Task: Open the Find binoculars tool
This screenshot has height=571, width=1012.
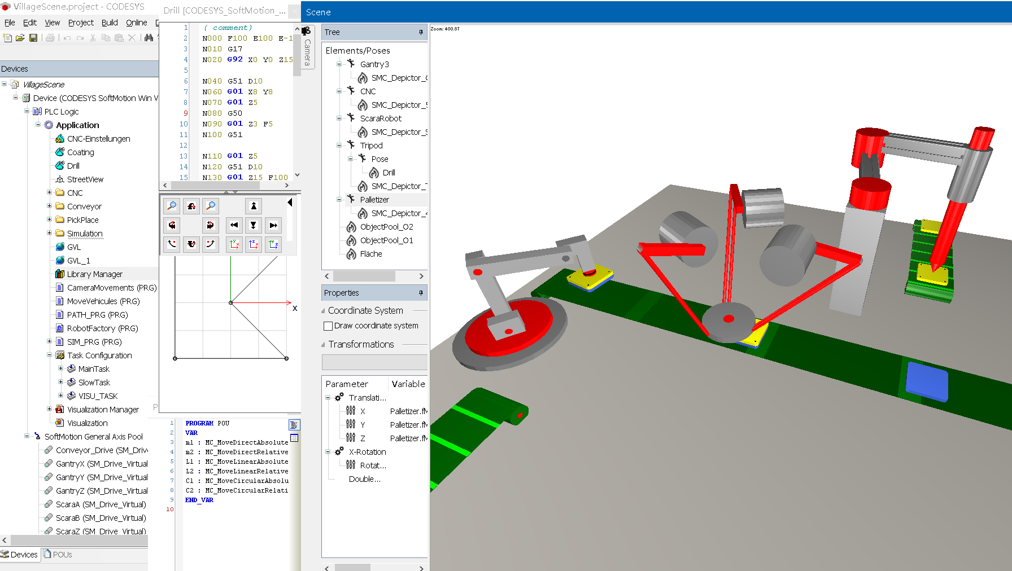Action: 149,38
